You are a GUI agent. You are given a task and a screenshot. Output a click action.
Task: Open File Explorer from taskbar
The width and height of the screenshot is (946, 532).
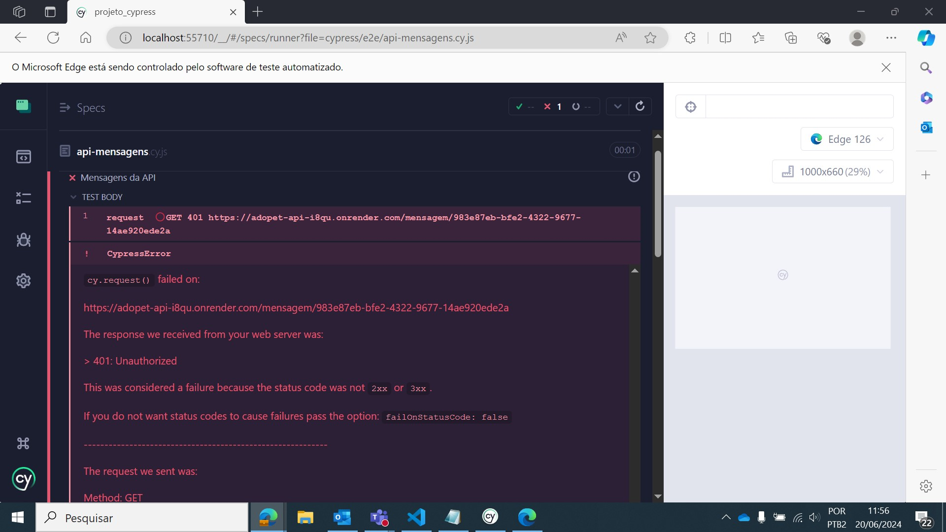pyautogui.click(x=305, y=517)
